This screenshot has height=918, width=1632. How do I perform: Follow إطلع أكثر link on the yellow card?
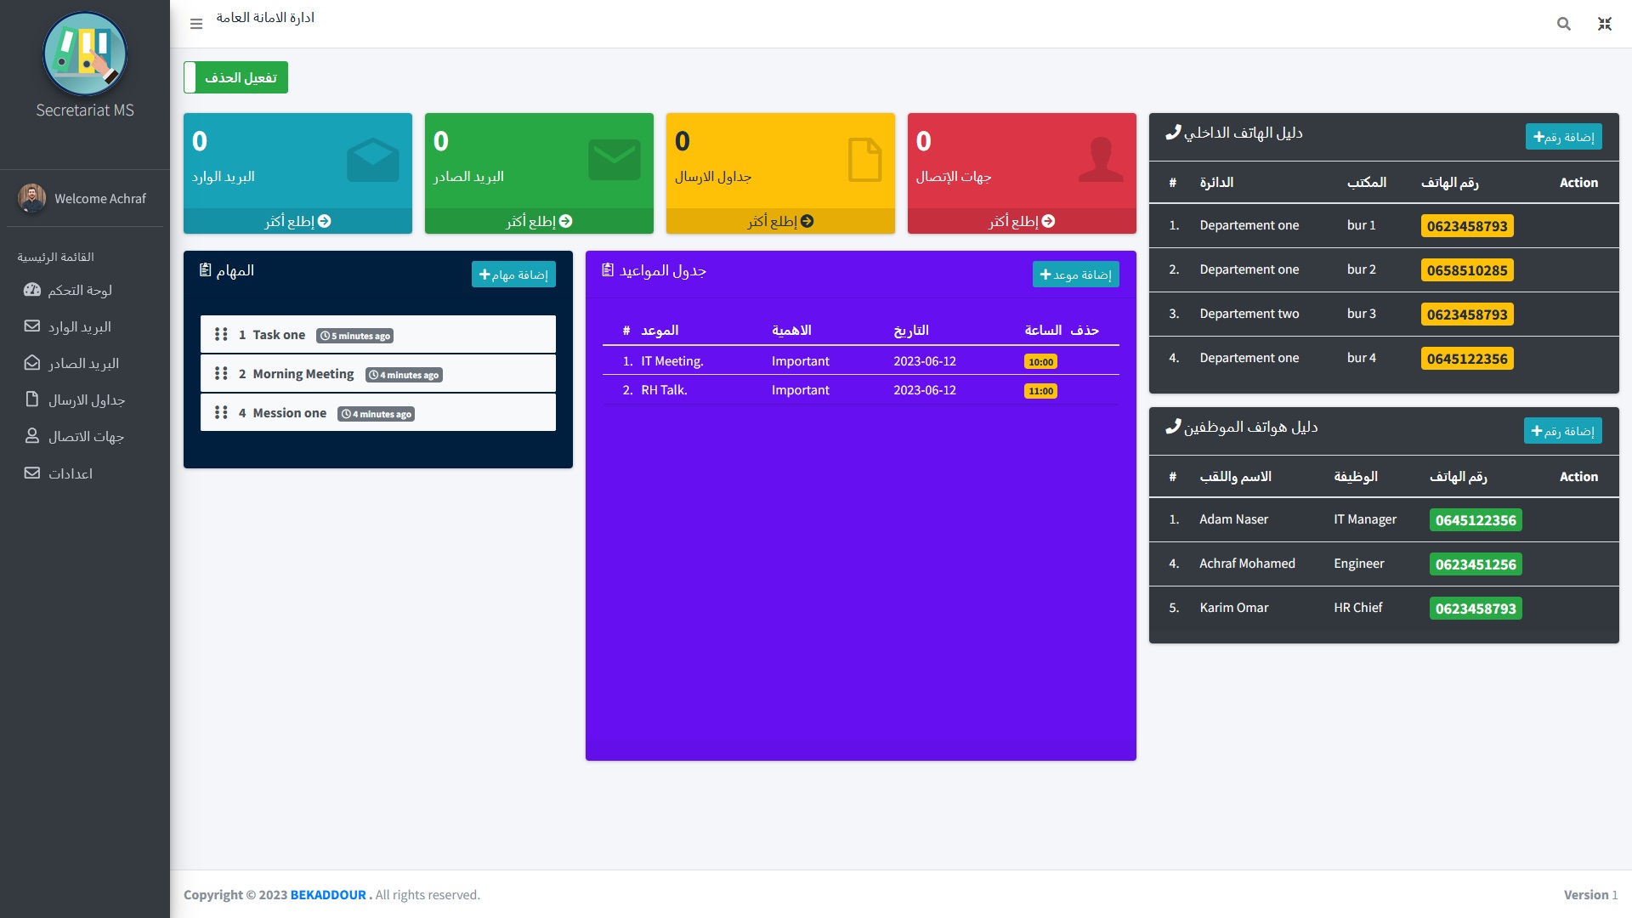[x=779, y=221]
